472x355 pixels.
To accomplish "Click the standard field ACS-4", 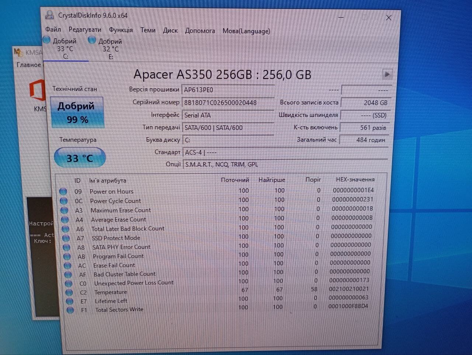I will pos(285,152).
